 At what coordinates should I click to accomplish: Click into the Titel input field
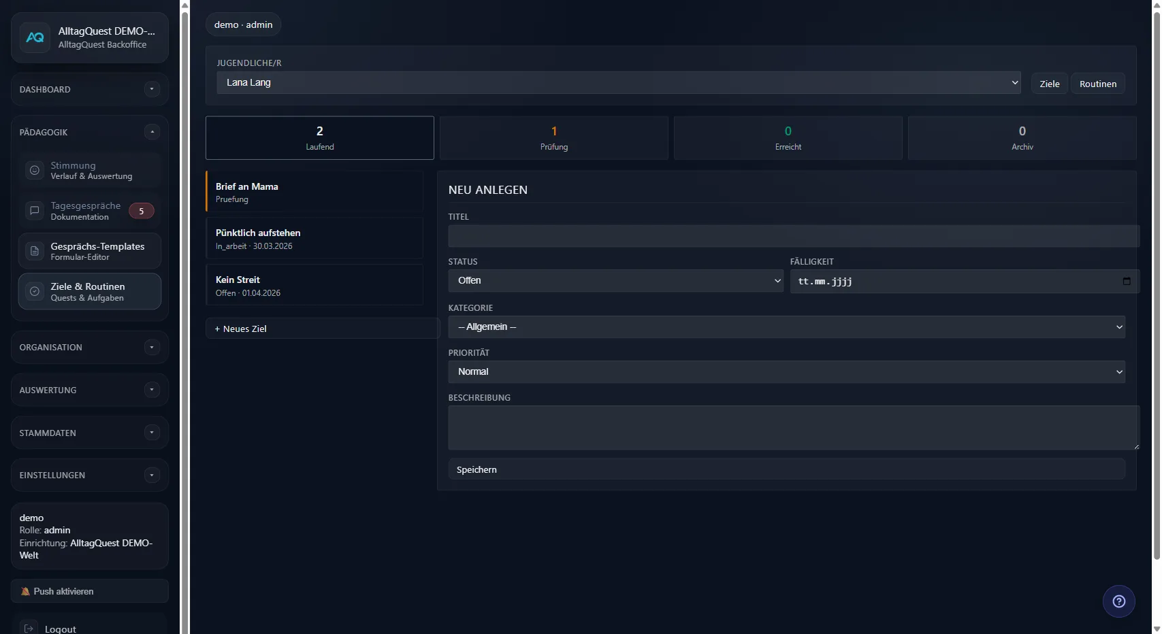pyautogui.click(x=792, y=236)
